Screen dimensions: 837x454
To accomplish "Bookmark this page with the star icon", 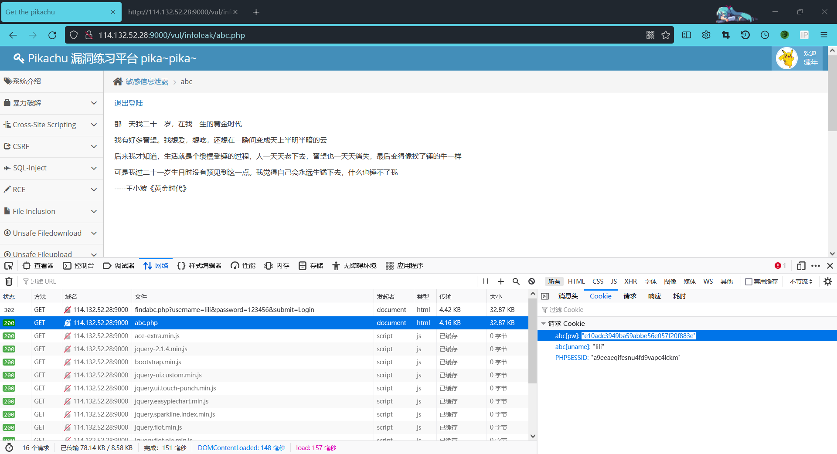I will pyautogui.click(x=665, y=35).
